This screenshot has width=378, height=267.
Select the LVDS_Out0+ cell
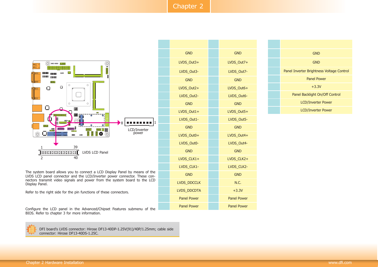tap(189, 135)
